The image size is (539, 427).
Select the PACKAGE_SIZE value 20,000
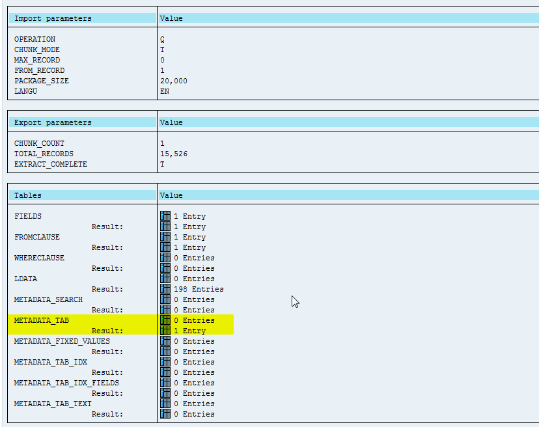point(174,81)
